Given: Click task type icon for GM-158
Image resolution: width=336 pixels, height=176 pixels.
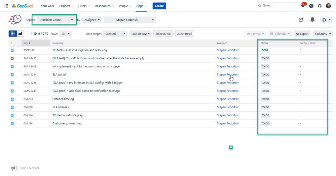Looking at the screenshot, I should [x=12, y=107].
